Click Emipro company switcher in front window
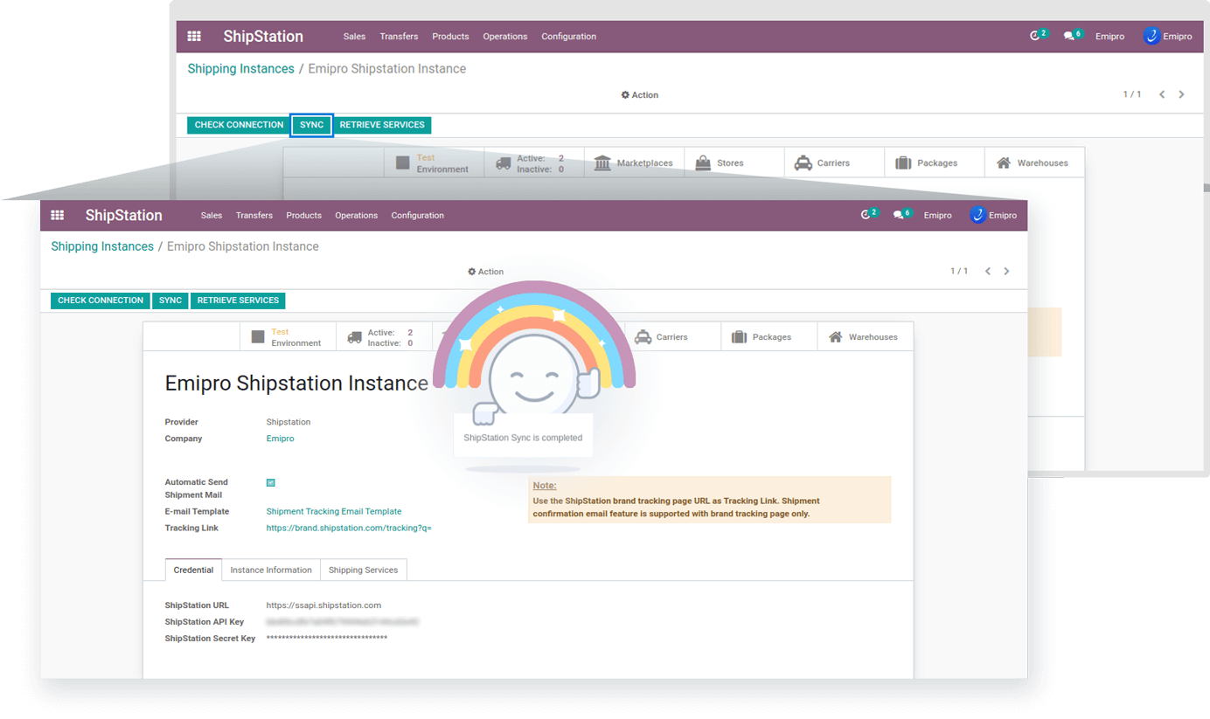Viewport: 1210px width, 719px height. (938, 215)
